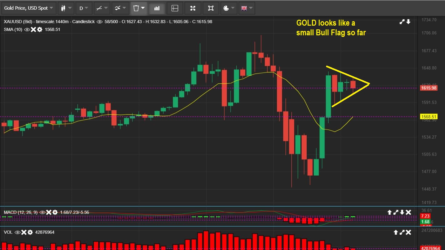445x250 pixels.
Task: Click the 1419.73 price axis value
Action: tap(429, 202)
